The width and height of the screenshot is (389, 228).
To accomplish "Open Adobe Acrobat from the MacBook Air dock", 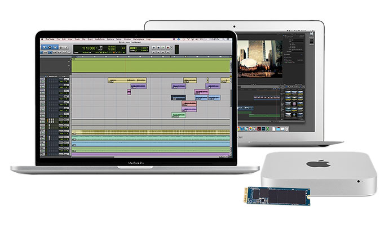I will [x=259, y=128].
